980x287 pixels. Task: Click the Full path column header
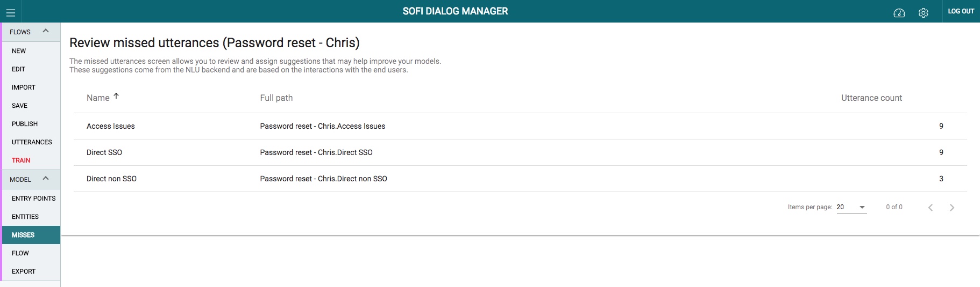click(276, 98)
